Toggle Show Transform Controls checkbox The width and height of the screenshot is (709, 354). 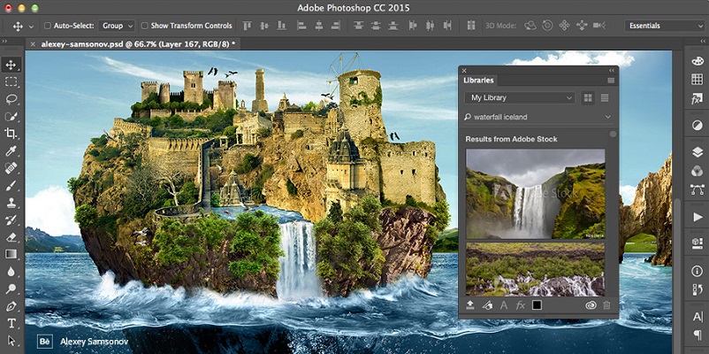[x=144, y=26]
